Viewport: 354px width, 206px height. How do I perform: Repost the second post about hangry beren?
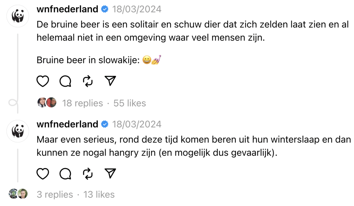pyautogui.click(x=88, y=174)
